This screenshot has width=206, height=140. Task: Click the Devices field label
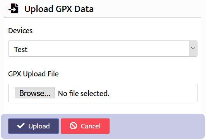21,31
